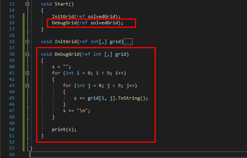The height and width of the screenshot is (158, 247).
Task: Collapse the outer for-loop at line 41
Action: pyautogui.click(x=27, y=73)
